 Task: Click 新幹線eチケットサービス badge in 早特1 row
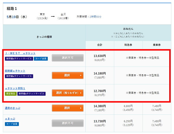tap(31, 94)
